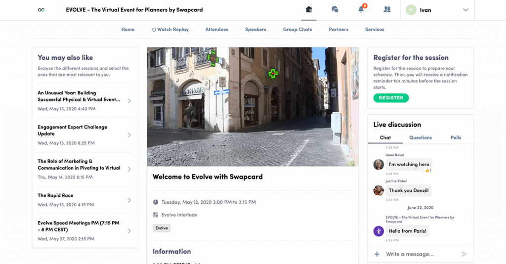Click the grid icon beside Evolve Interlude
This screenshot has width=506, height=264.
pyautogui.click(x=156, y=215)
